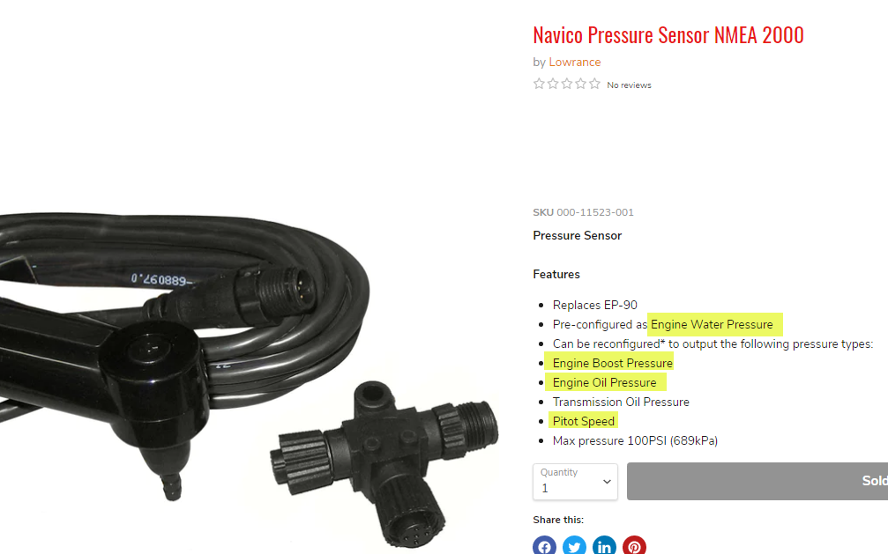Image resolution: width=888 pixels, height=554 pixels.
Task: Open the Lowrance brand link
Action: [x=574, y=63]
